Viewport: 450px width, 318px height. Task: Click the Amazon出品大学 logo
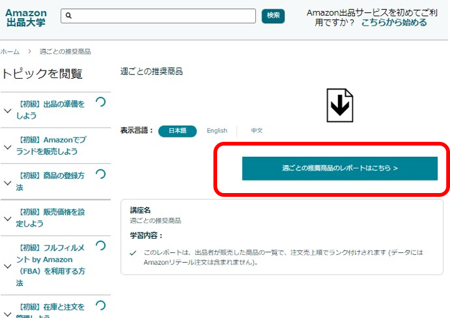click(x=26, y=17)
